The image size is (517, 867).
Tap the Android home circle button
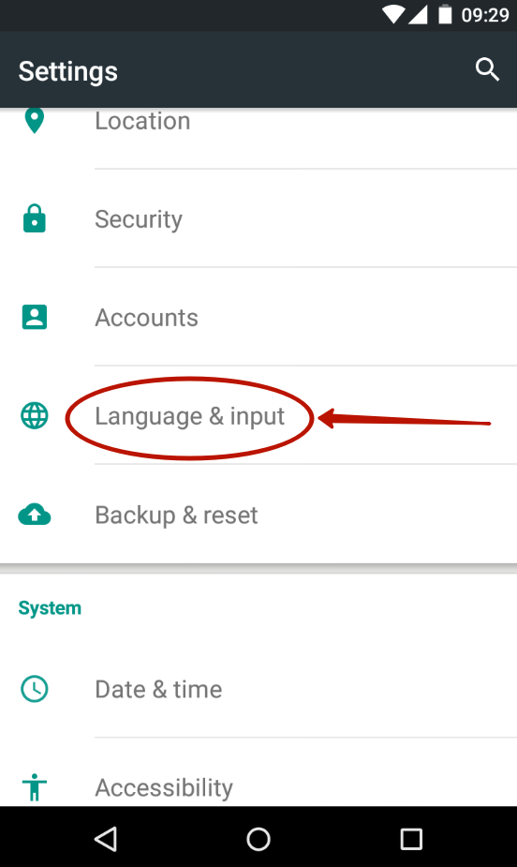pyautogui.click(x=258, y=839)
